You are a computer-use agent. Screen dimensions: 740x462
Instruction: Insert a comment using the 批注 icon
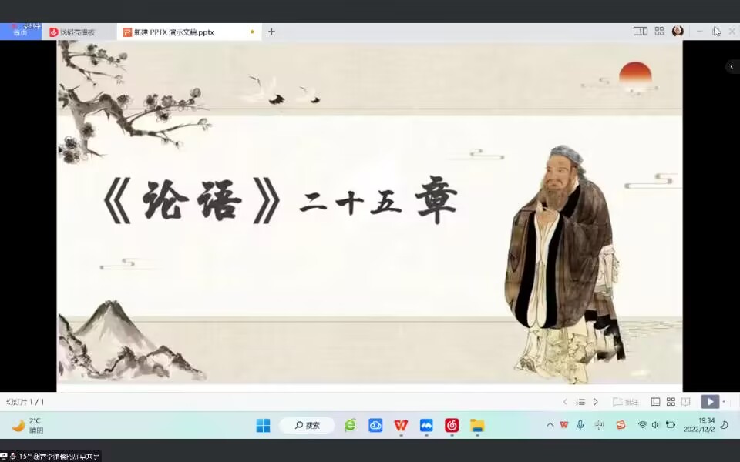[x=626, y=401]
